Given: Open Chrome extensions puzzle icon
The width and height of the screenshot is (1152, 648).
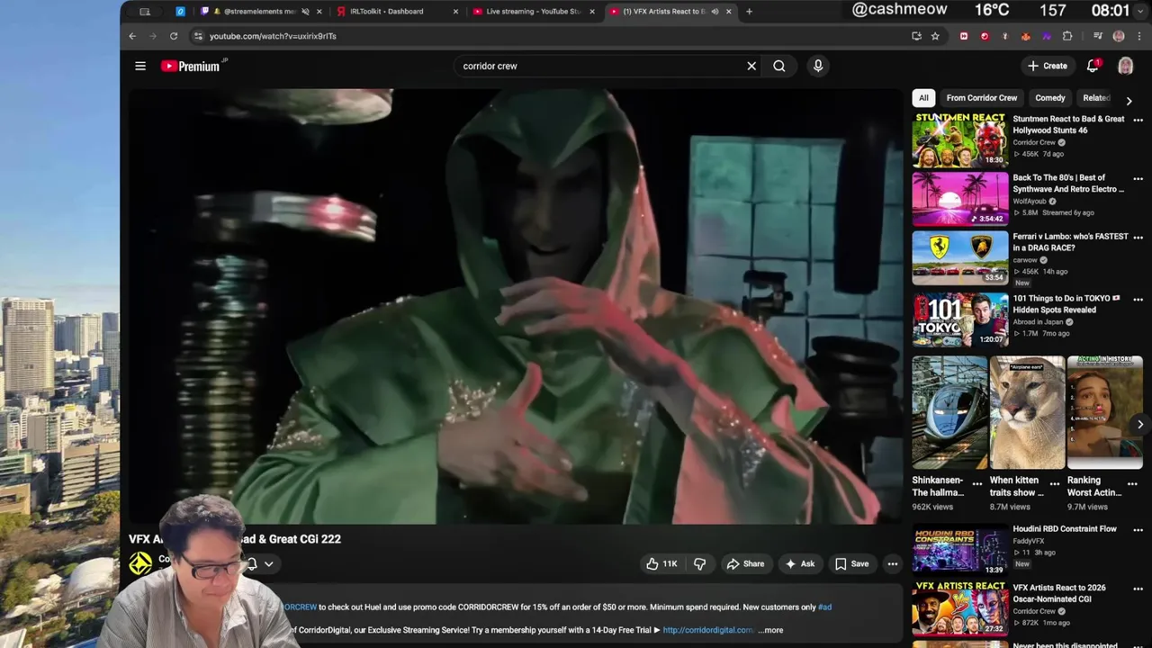Looking at the screenshot, I should 1067,36.
